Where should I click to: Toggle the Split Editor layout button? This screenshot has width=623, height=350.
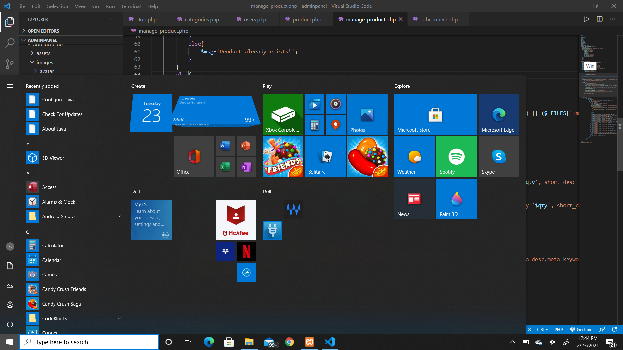600,19
